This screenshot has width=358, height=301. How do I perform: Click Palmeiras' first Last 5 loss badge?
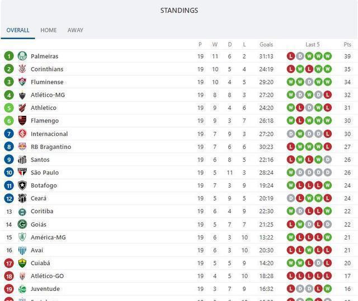point(291,56)
